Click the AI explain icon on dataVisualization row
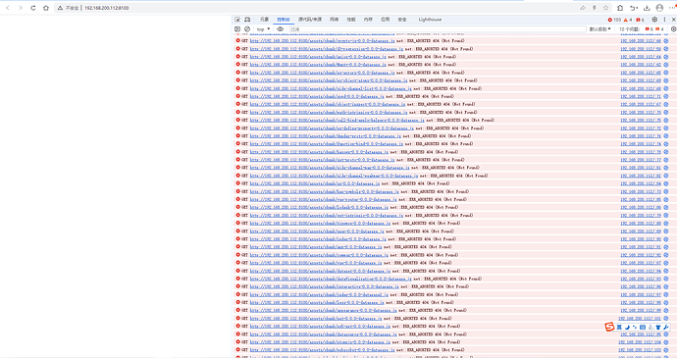The height and width of the screenshot is (358, 677). [x=666, y=279]
